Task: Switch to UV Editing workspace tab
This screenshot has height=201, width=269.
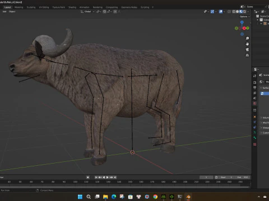Action: pos(44,7)
